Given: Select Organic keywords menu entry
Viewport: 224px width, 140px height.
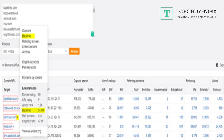Looking at the screenshot, I should pyautogui.click(x=31, y=62).
